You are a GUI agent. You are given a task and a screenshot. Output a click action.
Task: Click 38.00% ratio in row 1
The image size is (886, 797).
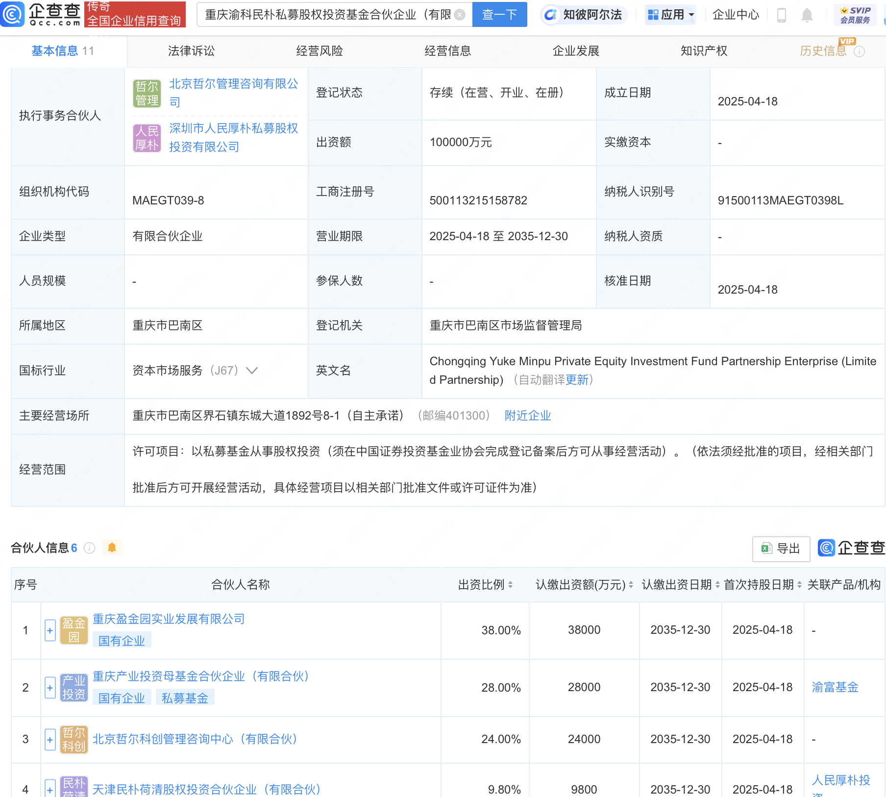click(x=501, y=630)
